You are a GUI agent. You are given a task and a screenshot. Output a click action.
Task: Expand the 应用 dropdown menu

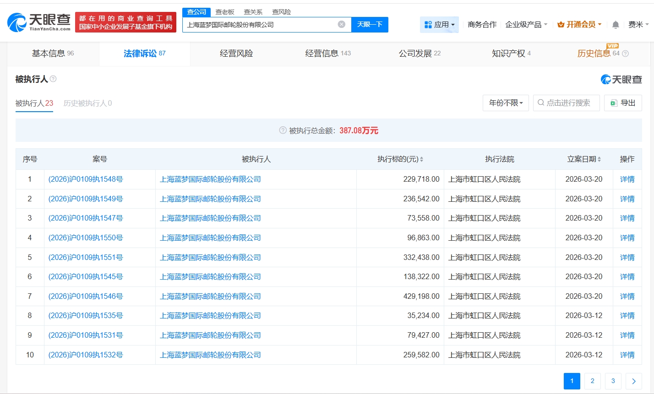pos(439,25)
